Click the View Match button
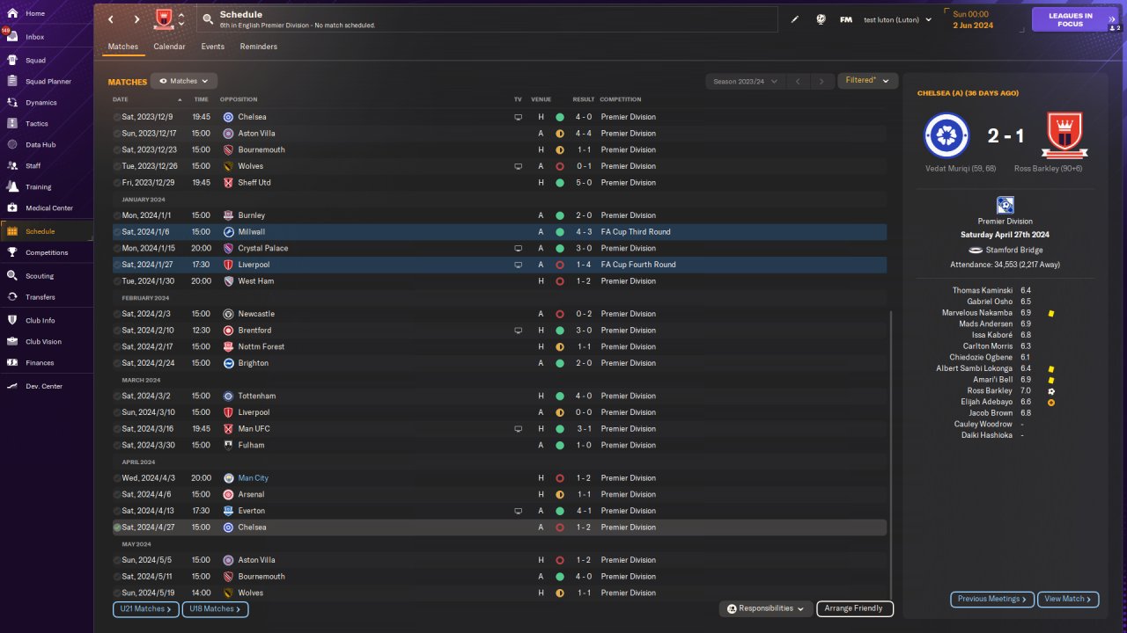The image size is (1127, 633). tap(1068, 599)
